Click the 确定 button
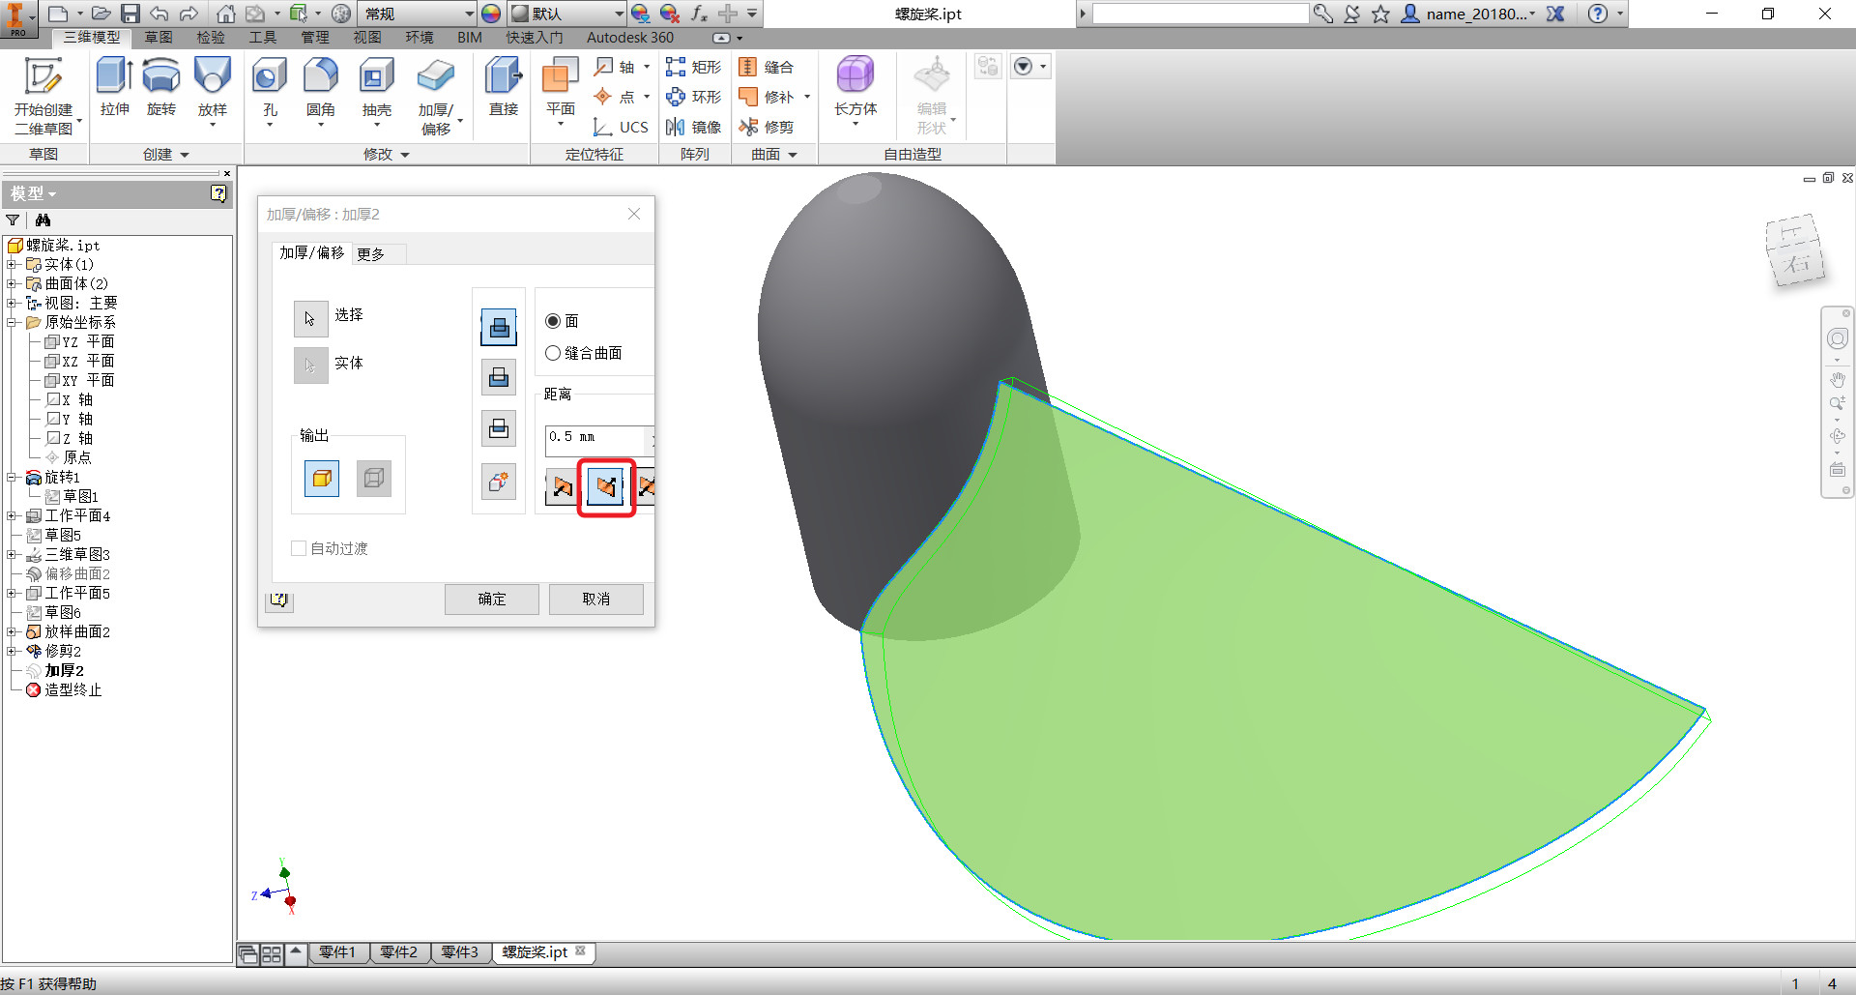The height and width of the screenshot is (995, 1856). [x=492, y=599]
